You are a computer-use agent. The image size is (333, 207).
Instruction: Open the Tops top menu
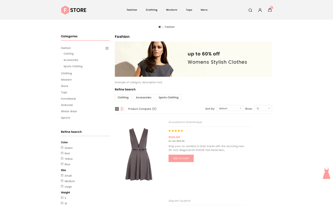point(189,10)
